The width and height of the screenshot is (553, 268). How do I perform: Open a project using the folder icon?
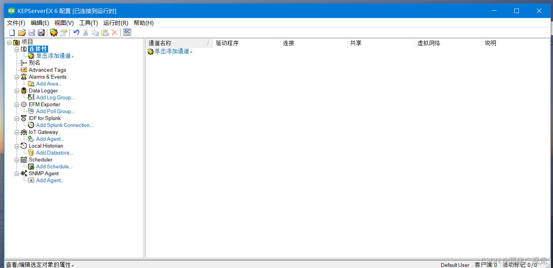[x=22, y=33]
